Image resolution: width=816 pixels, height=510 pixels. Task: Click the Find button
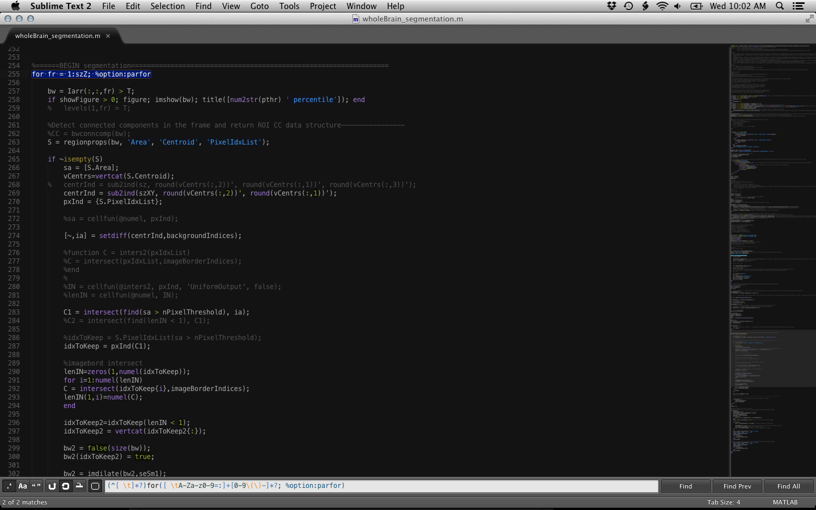(686, 486)
